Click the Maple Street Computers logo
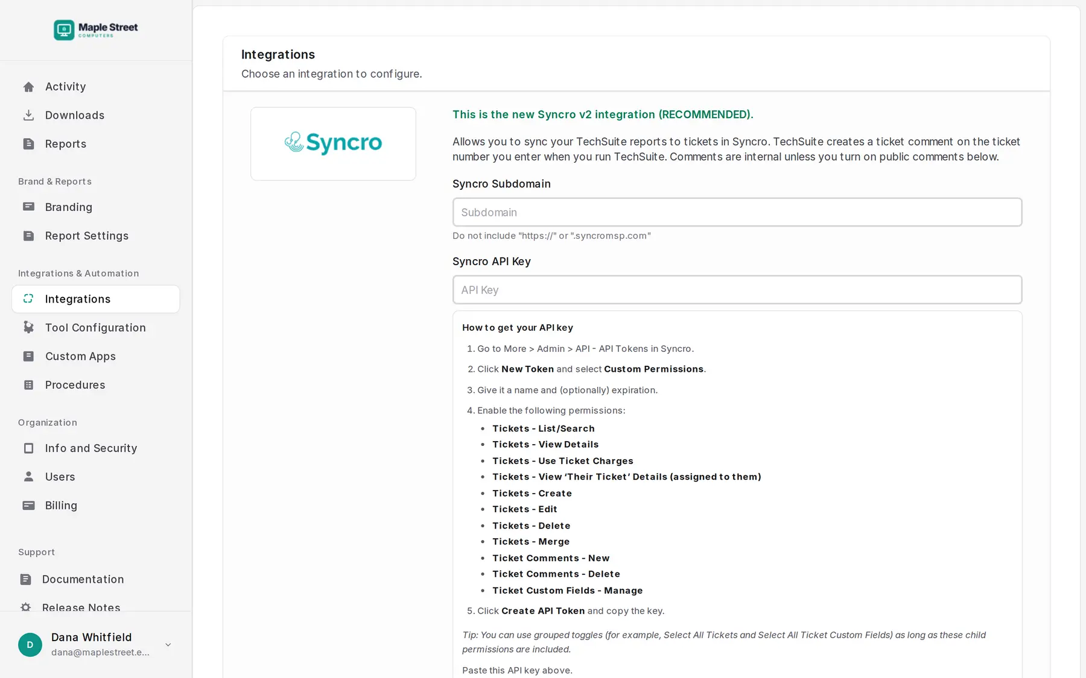Image resolution: width=1086 pixels, height=678 pixels. (x=96, y=30)
